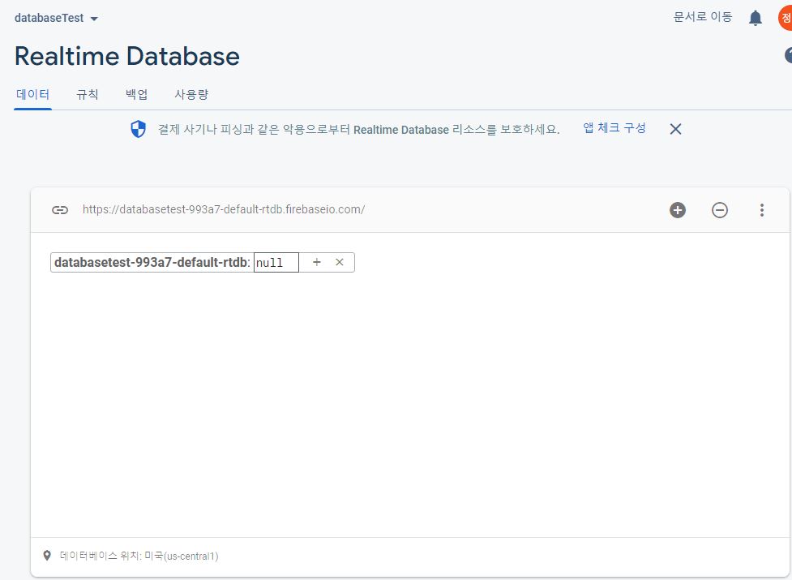792x580 pixels.
Task: Go to the 사용량 tab
Action: pos(191,94)
